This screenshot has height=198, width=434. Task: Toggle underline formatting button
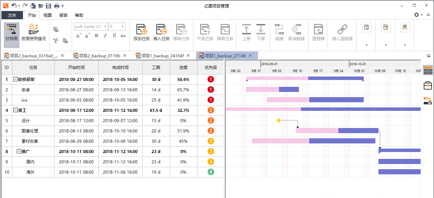[x=114, y=36]
